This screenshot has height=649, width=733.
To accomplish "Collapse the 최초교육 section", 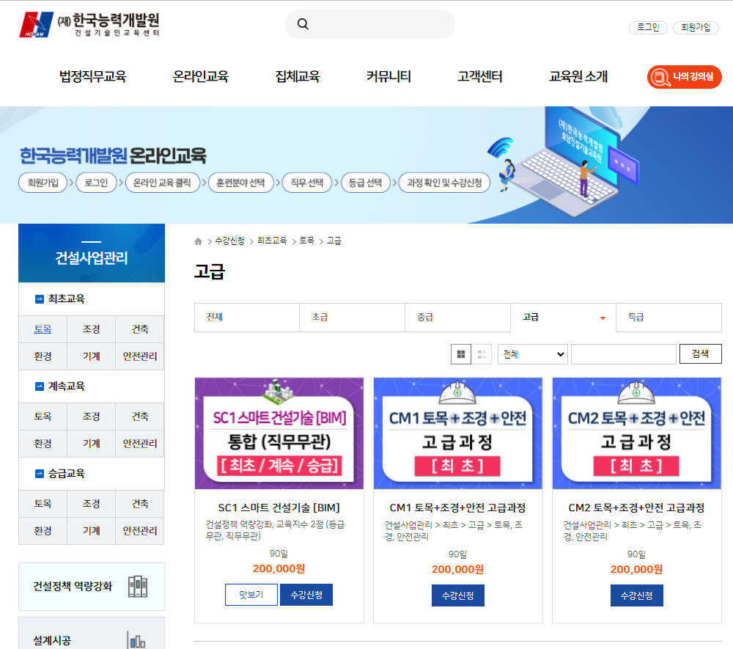I will pyautogui.click(x=40, y=299).
